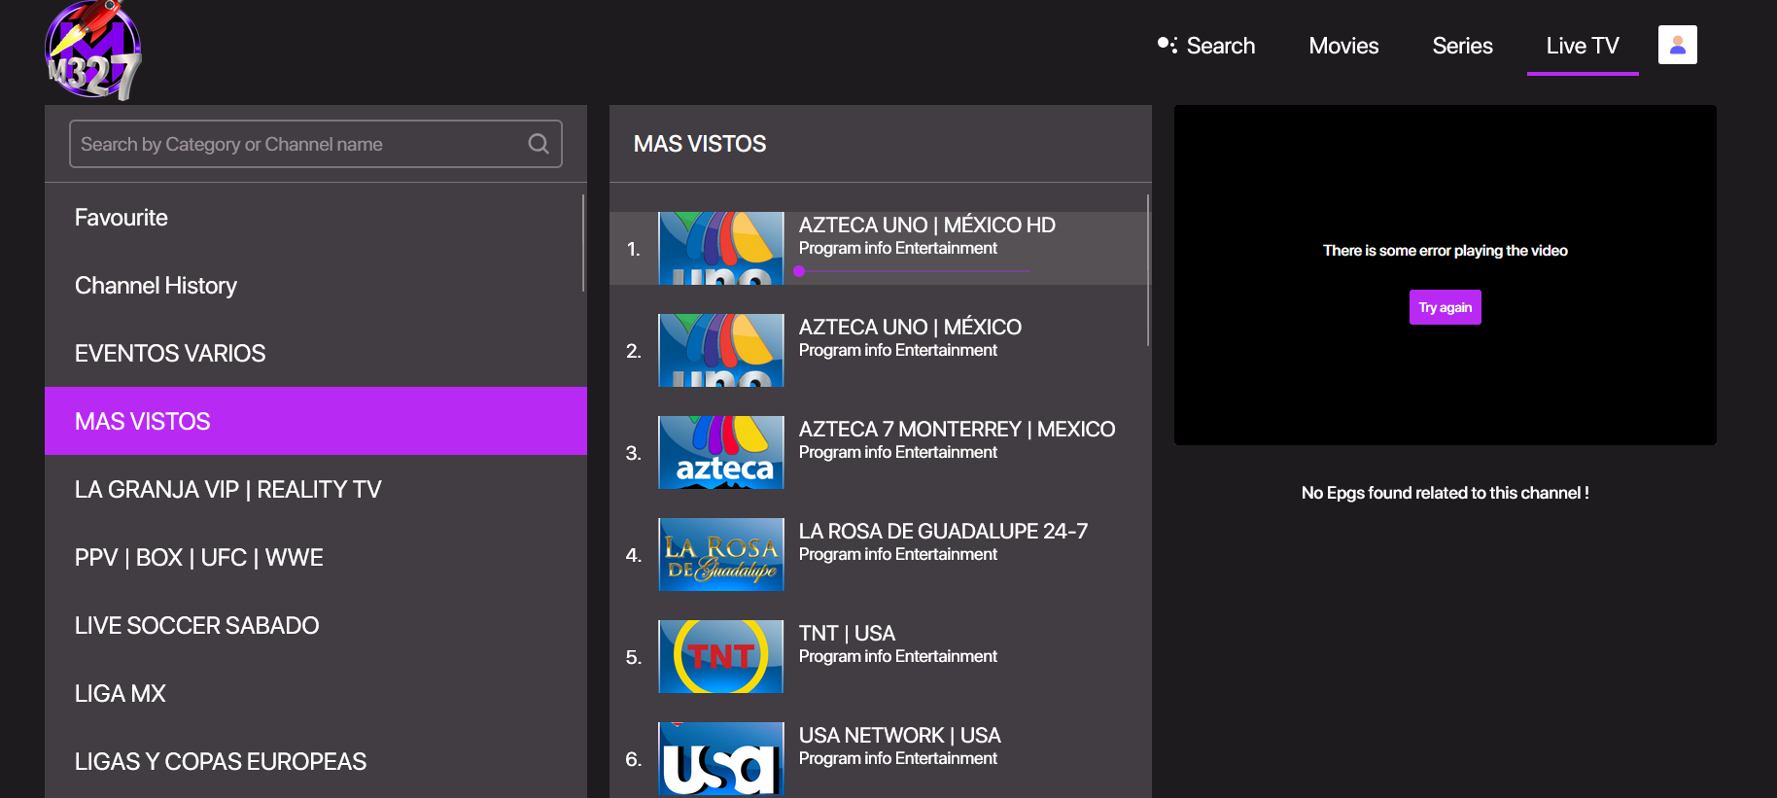This screenshot has width=1777, height=798.
Task: Click La Rosa de Guadalupe channel logo
Action: coord(720,554)
